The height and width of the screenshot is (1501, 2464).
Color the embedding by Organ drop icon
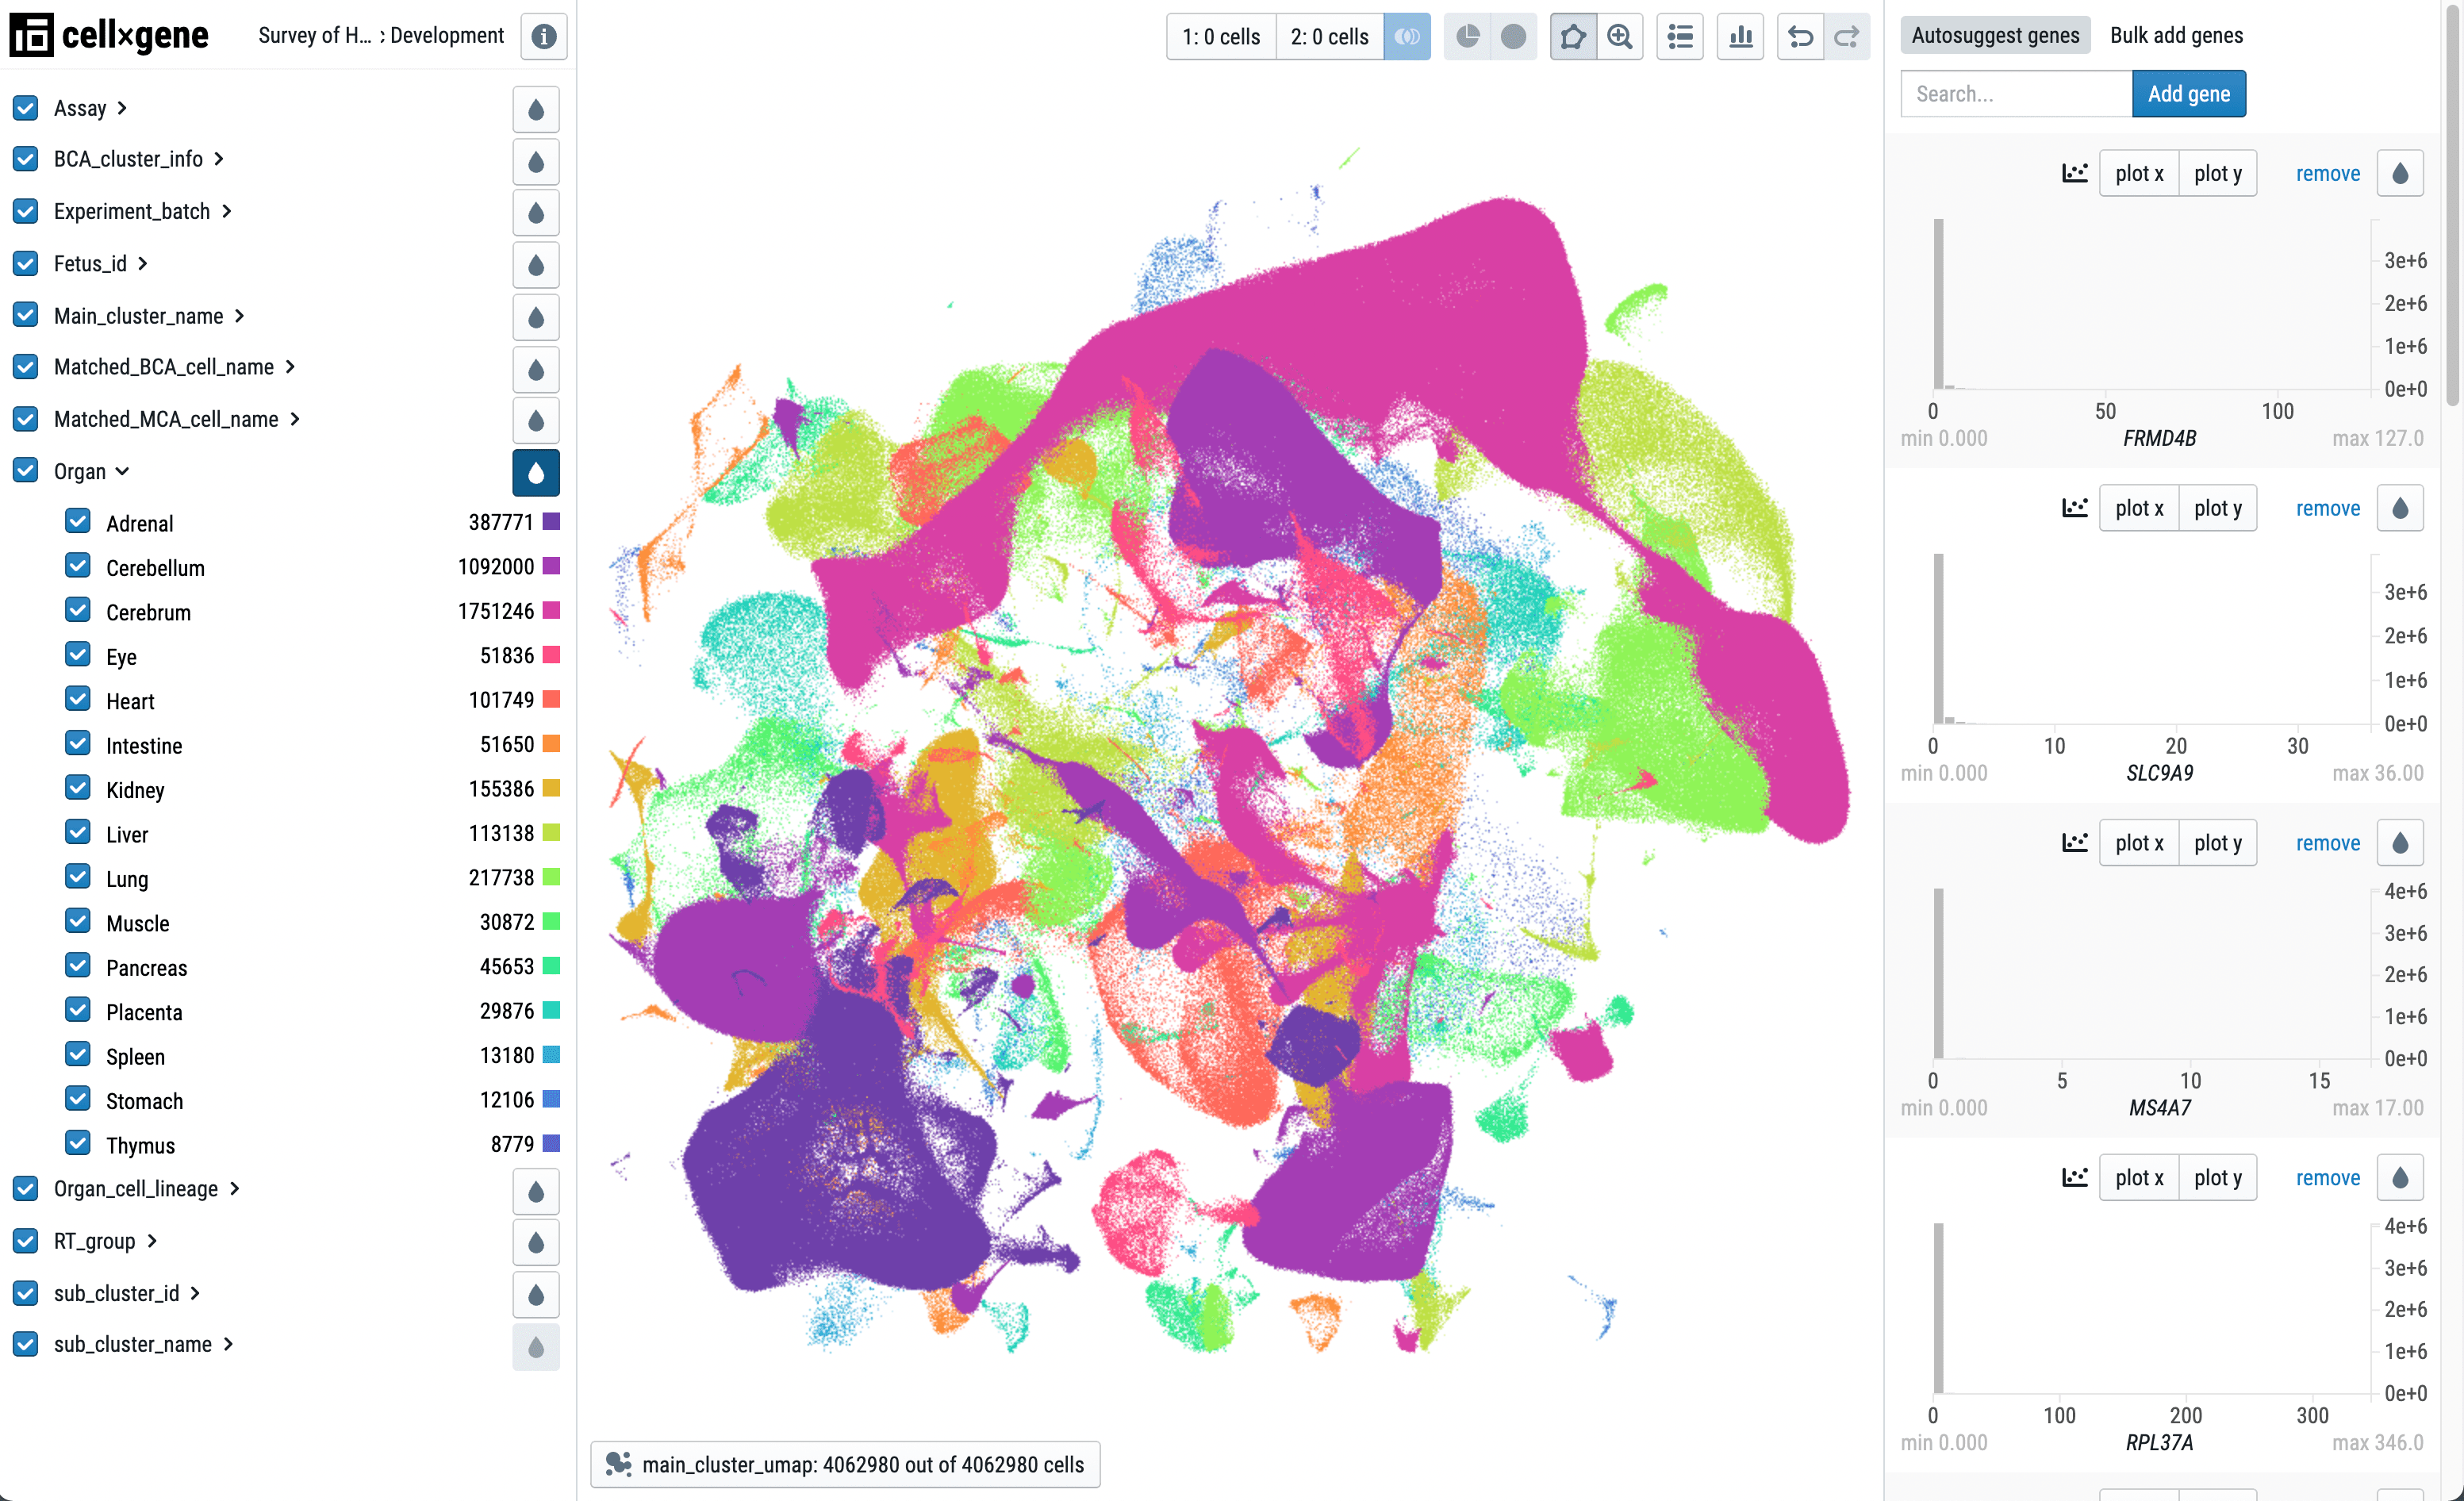coord(536,473)
